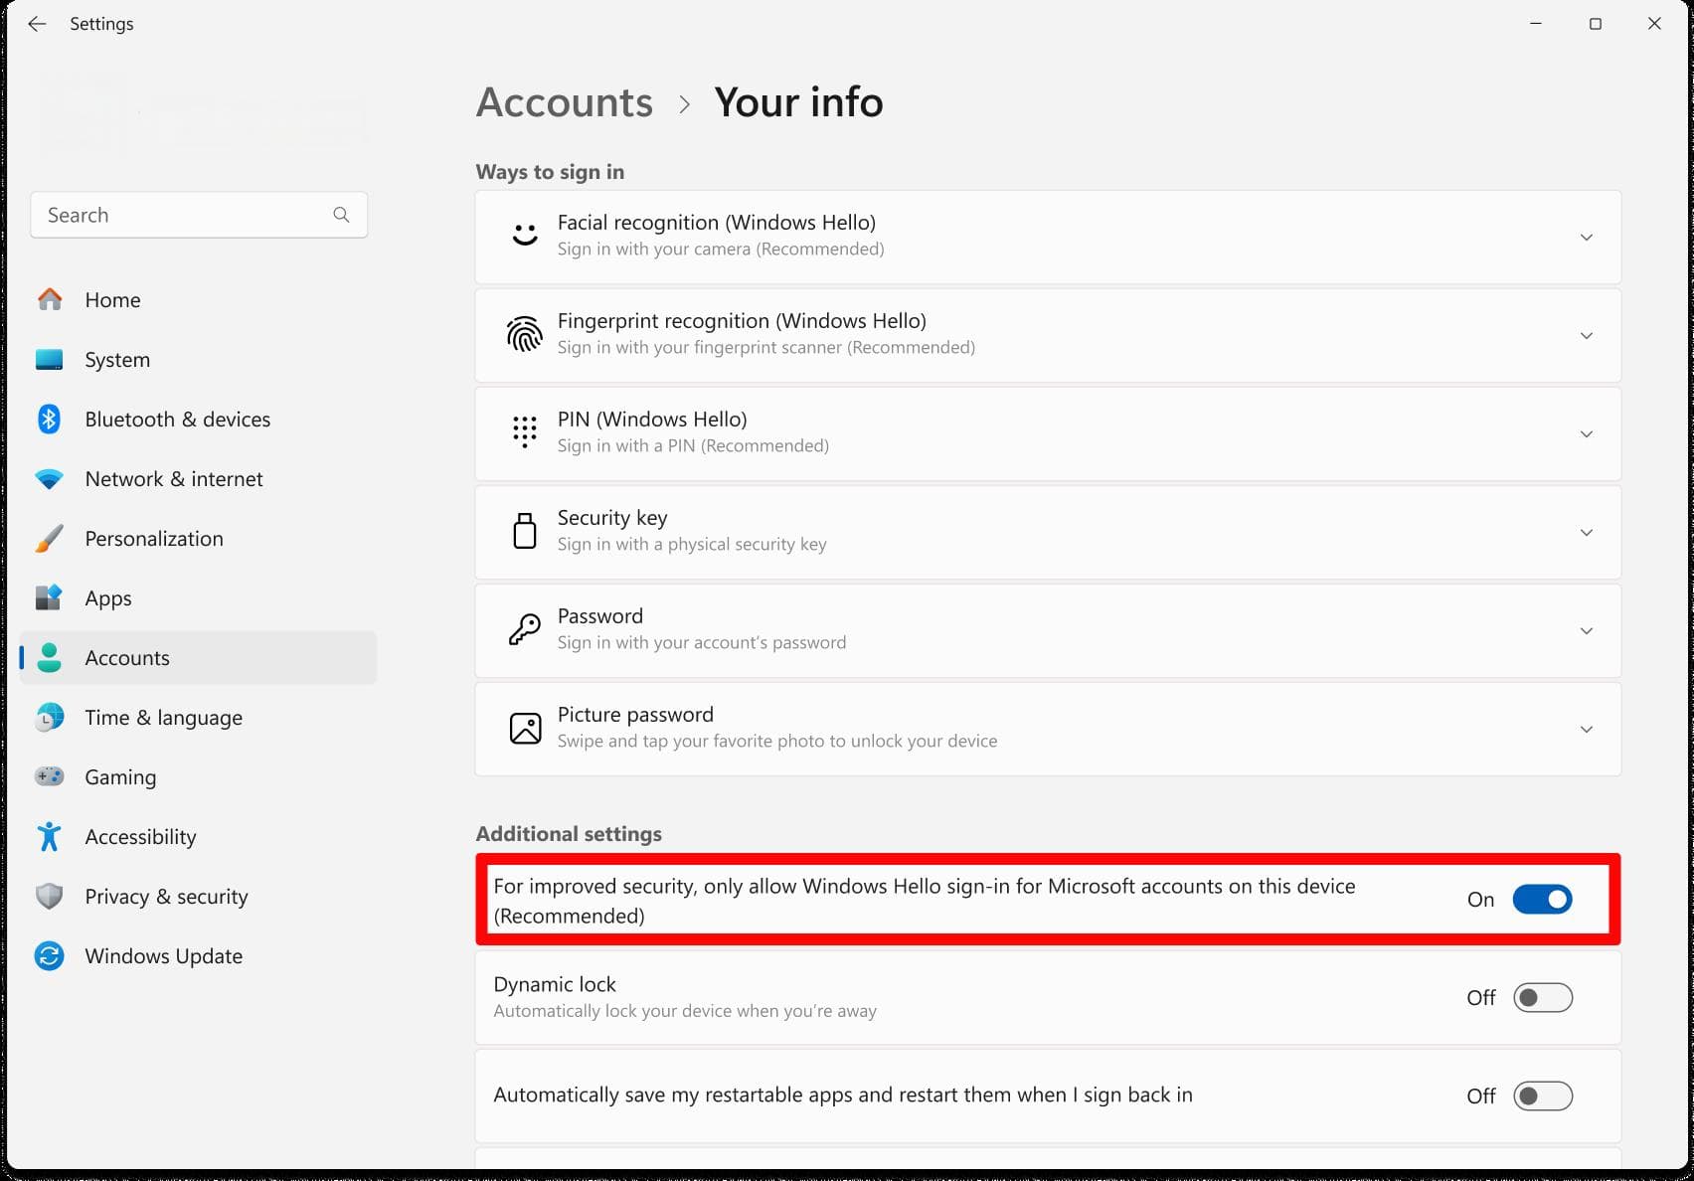
Task: Click the 'Your info' page title
Action: tap(798, 102)
